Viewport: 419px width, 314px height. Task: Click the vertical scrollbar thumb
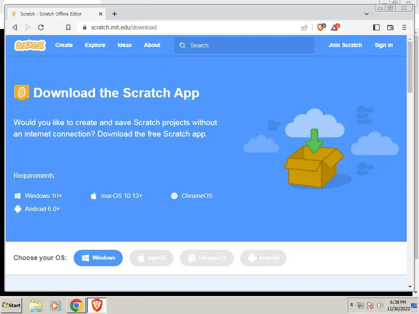410,67
